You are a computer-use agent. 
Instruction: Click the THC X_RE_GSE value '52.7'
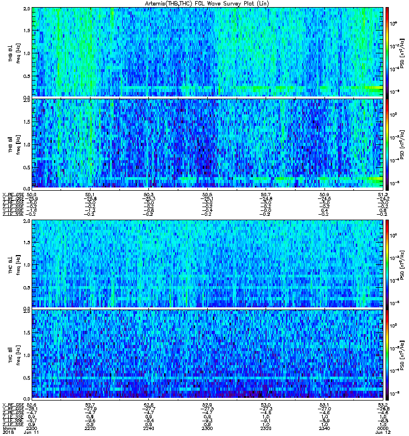click(x=90, y=405)
